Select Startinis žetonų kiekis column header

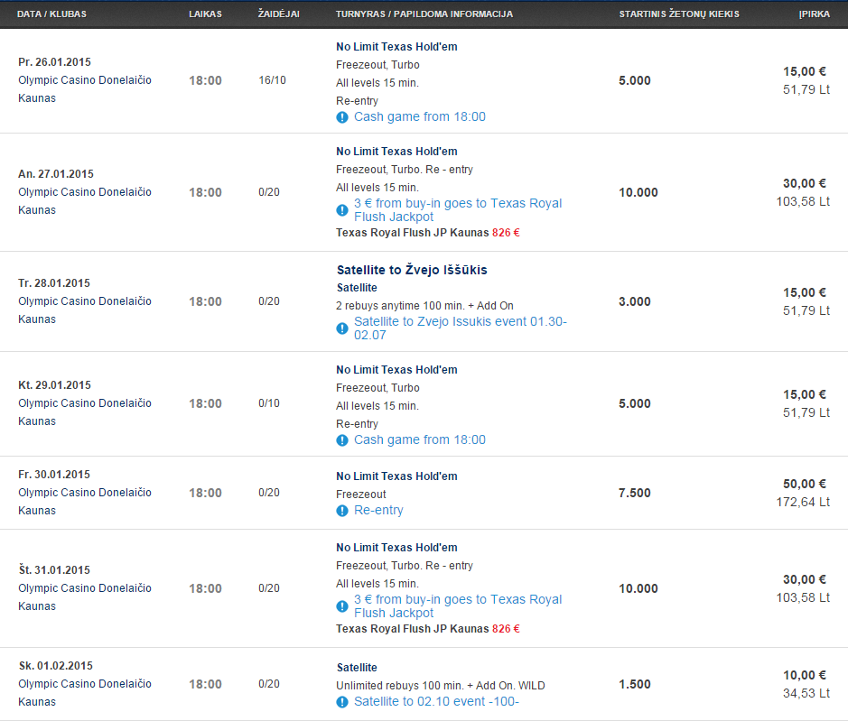click(x=679, y=14)
